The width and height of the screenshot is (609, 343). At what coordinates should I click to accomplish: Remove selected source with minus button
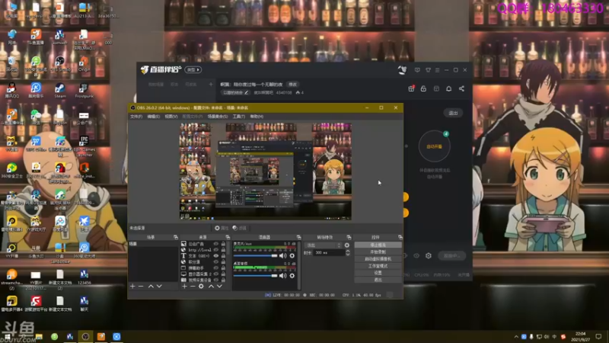(193, 287)
